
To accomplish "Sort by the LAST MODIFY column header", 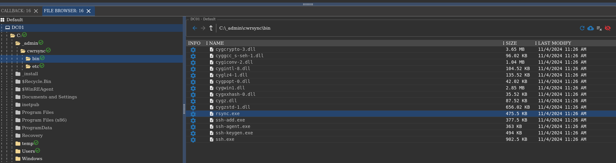I will 554,43.
